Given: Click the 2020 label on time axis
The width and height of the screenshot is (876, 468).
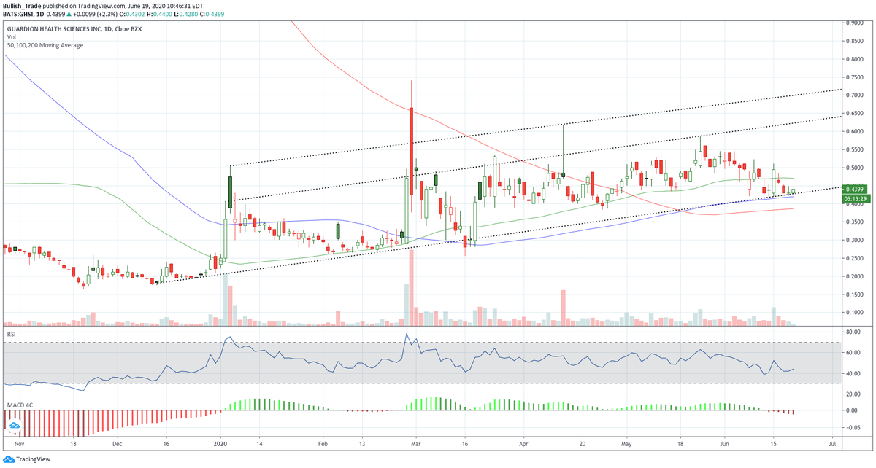Looking at the screenshot, I should tap(221, 442).
